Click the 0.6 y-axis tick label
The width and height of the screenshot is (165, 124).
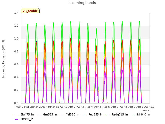click(x=16, y=64)
